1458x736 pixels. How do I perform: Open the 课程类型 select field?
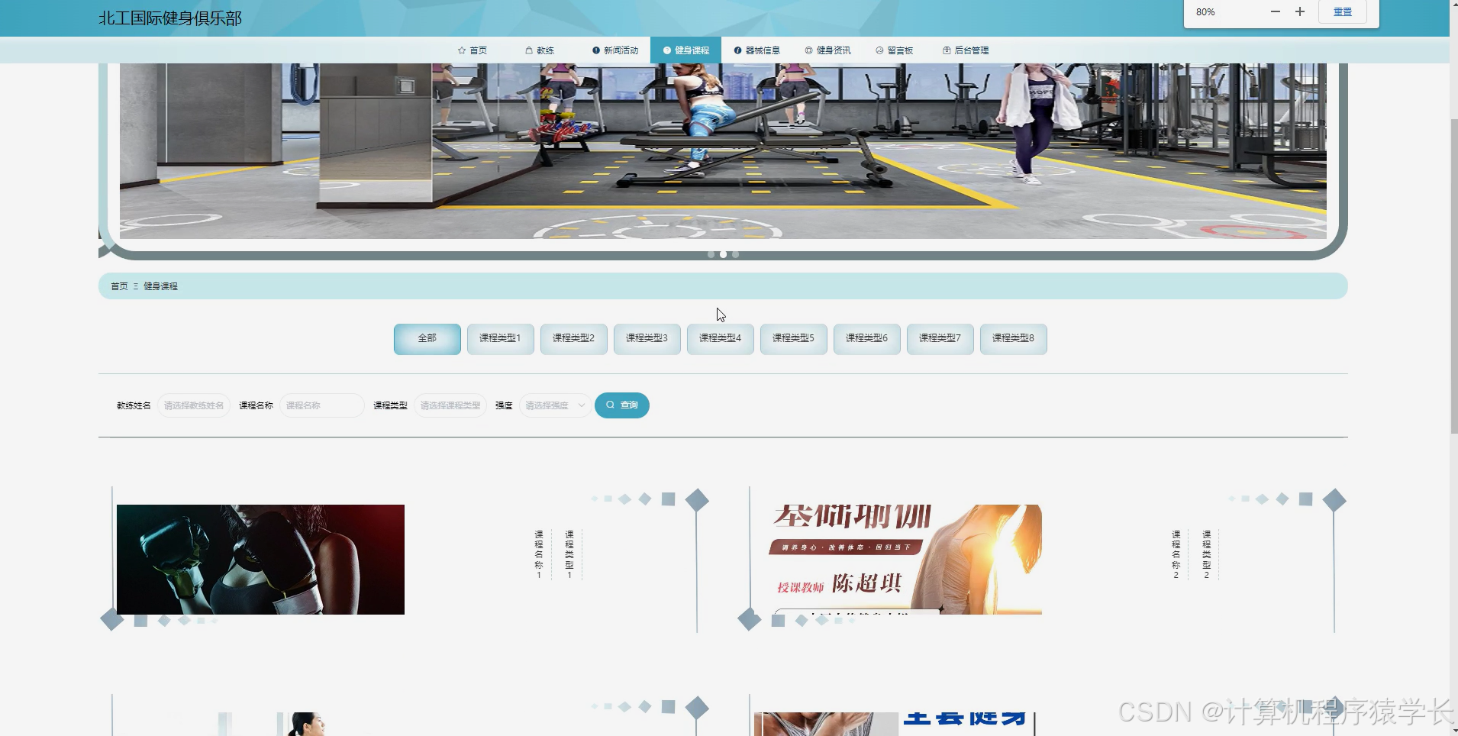(x=450, y=405)
